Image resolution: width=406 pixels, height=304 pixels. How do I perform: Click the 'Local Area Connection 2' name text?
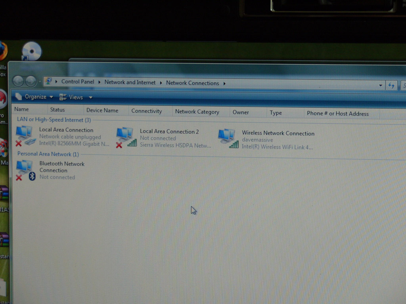[169, 131]
